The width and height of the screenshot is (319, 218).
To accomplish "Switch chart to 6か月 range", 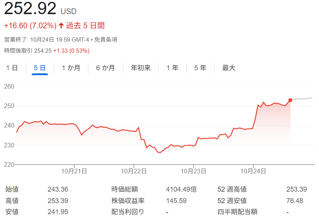I will point(105,68).
